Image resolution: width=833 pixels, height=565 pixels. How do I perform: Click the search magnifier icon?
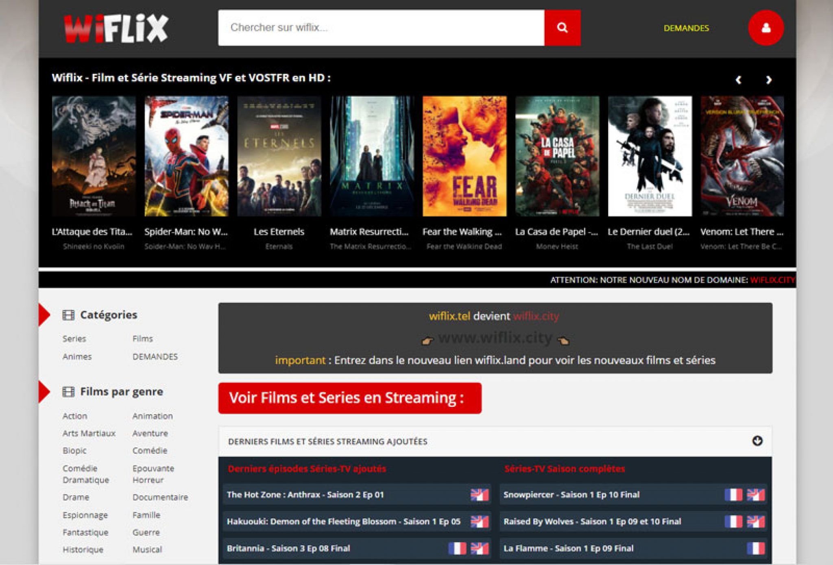pos(562,28)
